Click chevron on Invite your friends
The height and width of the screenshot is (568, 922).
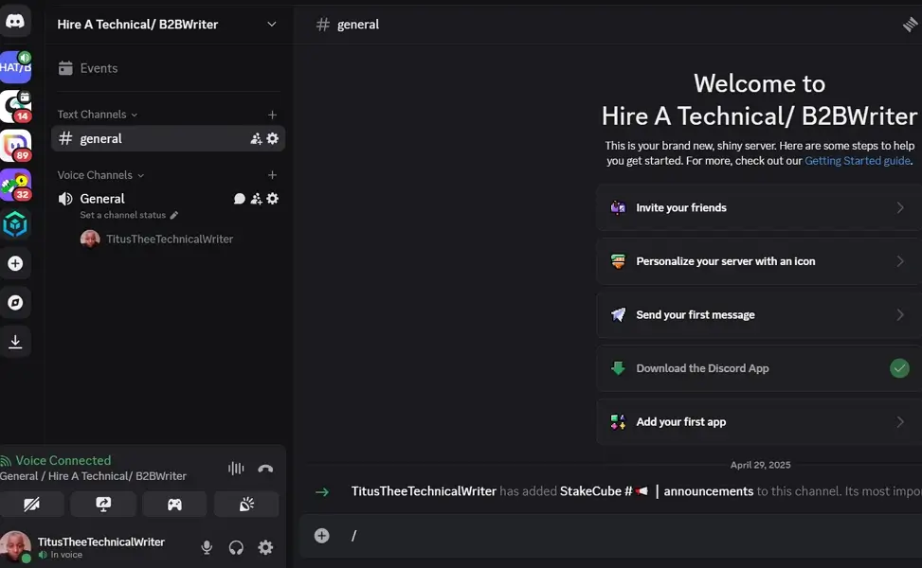point(899,208)
